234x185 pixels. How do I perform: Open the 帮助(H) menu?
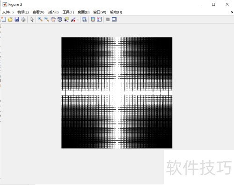click(x=116, y=12)
